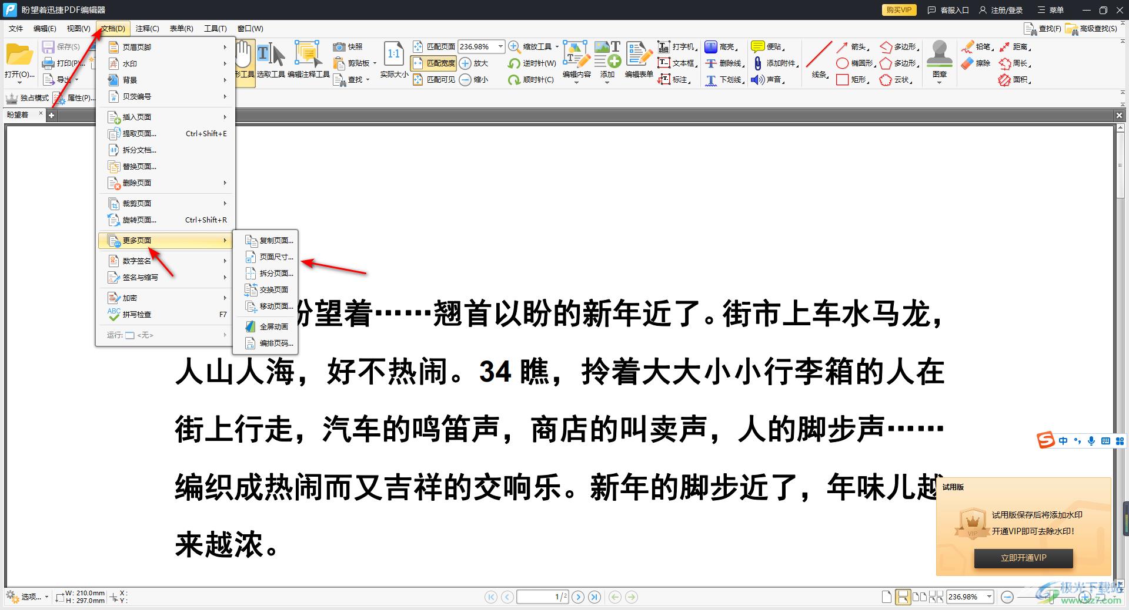Click Zoom Out (缩小) button
Image resolution: width=1129 pixels, height=610 pixels.
click(474, 79)
